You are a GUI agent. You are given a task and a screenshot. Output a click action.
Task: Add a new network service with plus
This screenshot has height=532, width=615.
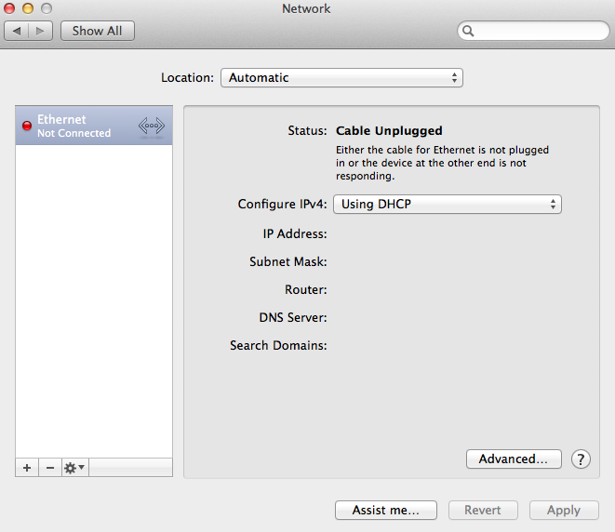pos(26,467)
